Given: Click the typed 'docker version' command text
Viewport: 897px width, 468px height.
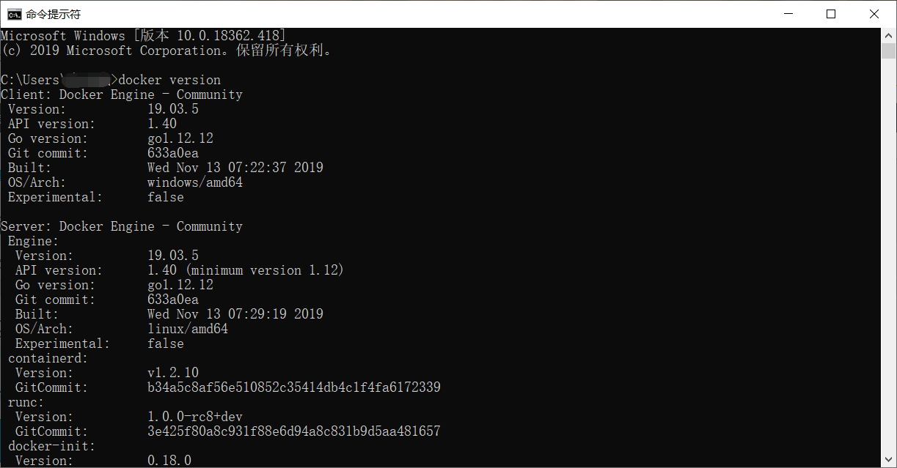Looking at the screenshot, I should point(169,80).
